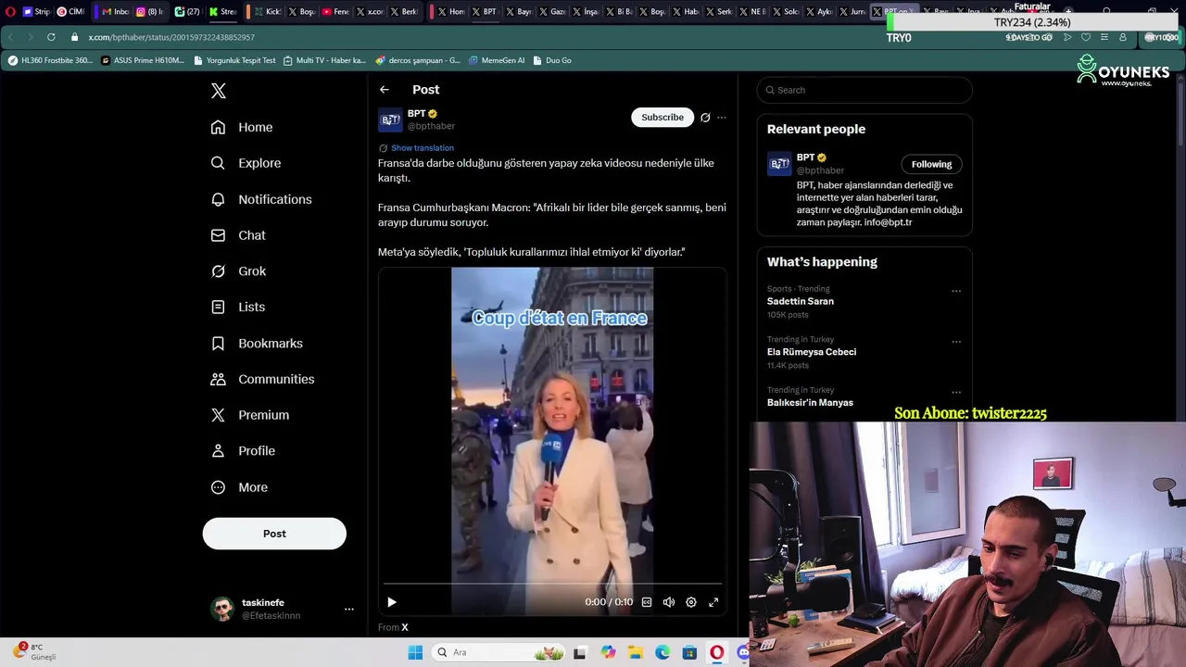Expand the More menu in sidebar

[x=239, y=487]
